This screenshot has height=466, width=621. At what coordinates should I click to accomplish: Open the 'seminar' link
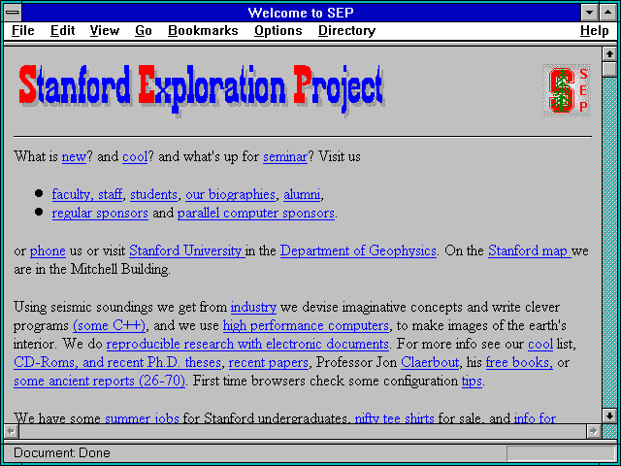point(285,157)
